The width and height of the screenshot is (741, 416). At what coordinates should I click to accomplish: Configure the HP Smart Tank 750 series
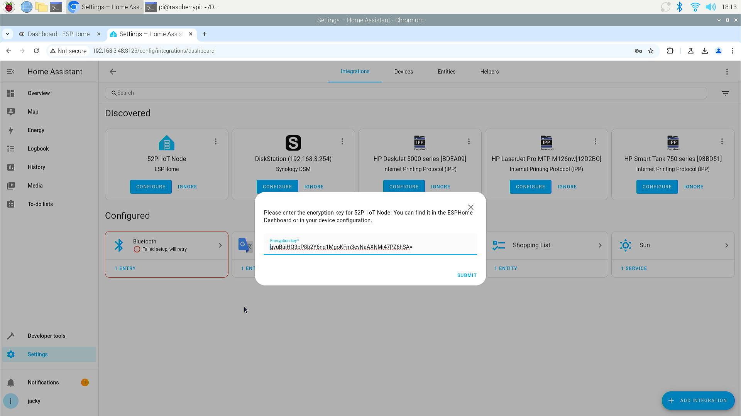[x=657, y=187]
